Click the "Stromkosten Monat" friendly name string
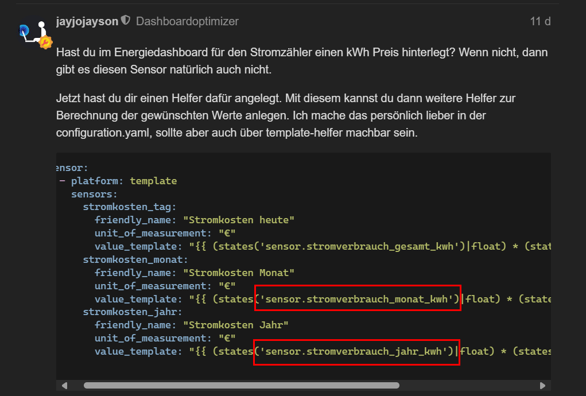586x396 pixels. click(x=238, y=272)
